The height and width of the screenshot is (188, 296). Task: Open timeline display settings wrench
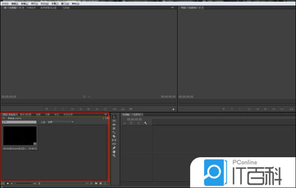[x=145, y=123]
